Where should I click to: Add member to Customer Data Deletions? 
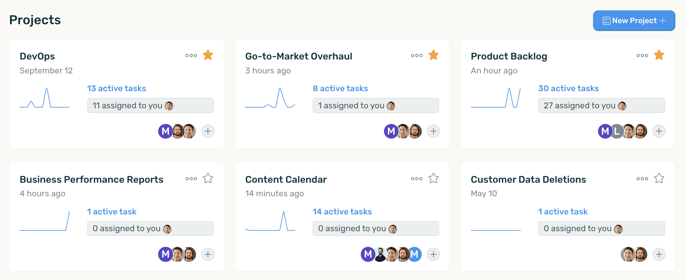[659, 254]
